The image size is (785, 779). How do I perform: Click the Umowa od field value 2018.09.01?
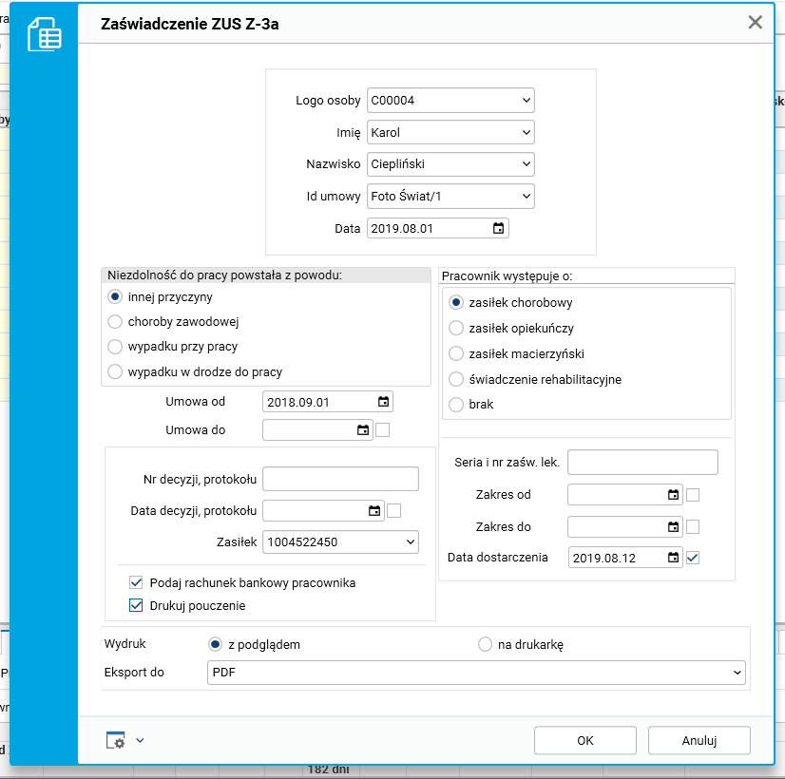(x=298, y=402)
